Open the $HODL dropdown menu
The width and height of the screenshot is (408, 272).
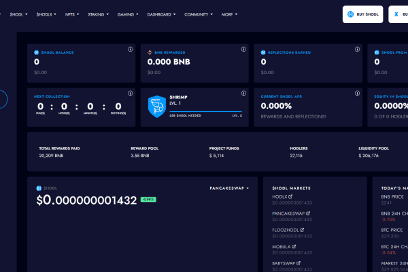coord(19,14)
